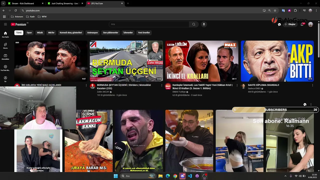Open the Chrome extensions puzzle menu
This screenshot has width=320, height=180.
pos(295,10)
